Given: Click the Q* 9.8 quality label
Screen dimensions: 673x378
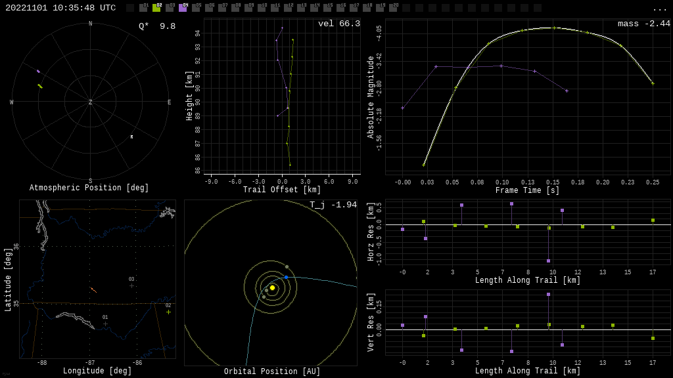Looking at the screenshot, I should pos(157,26).
